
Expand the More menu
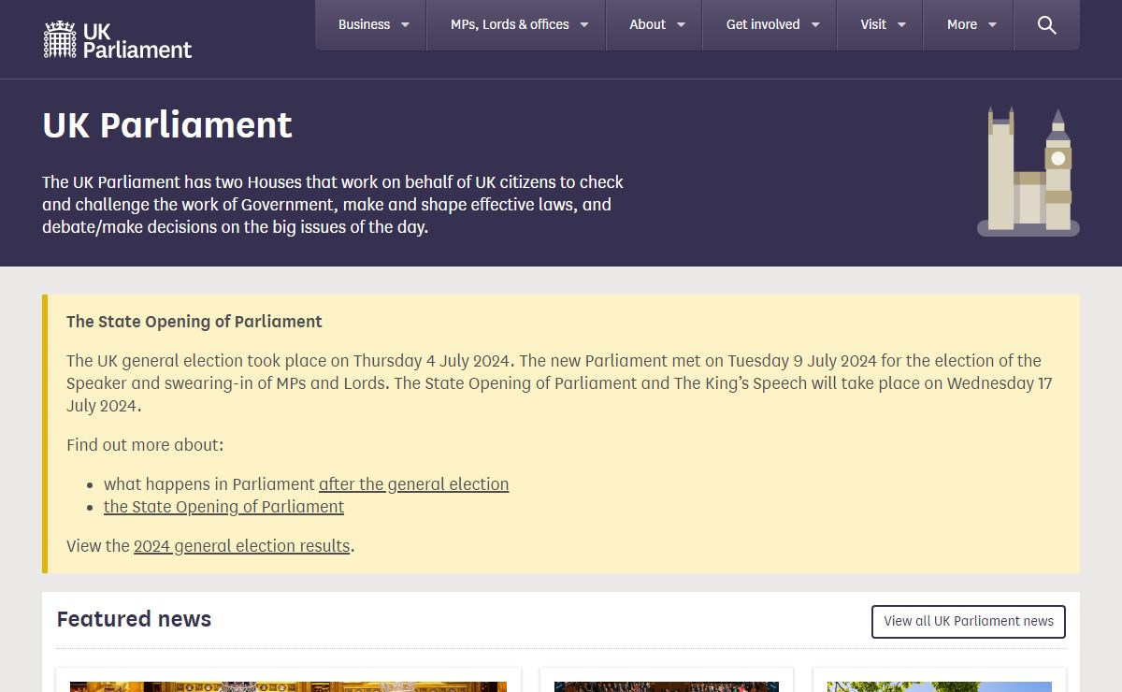coord(969,25)
